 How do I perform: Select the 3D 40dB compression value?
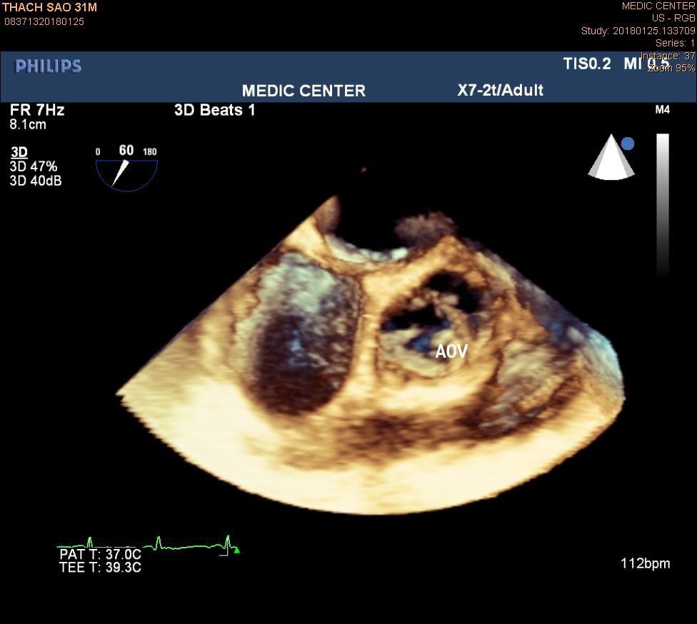[35, 181]
